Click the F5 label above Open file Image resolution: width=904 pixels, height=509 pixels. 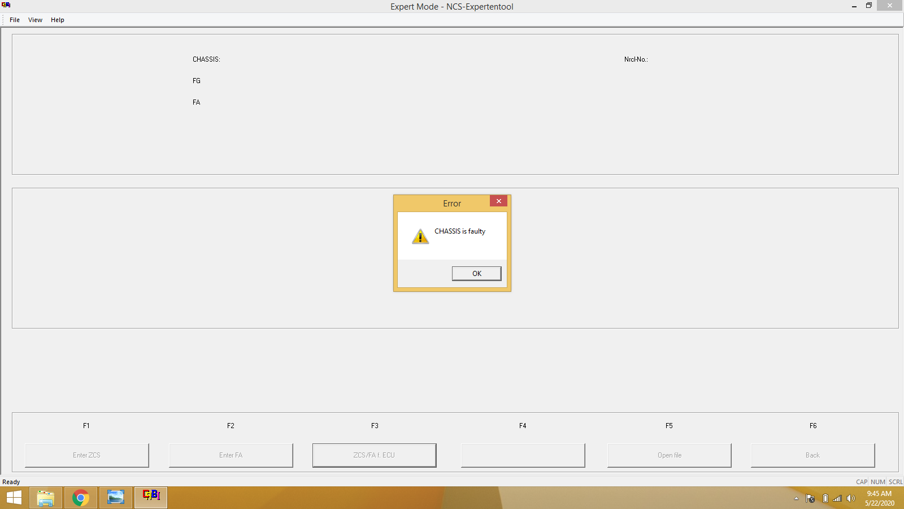click(x=669, y=426)
